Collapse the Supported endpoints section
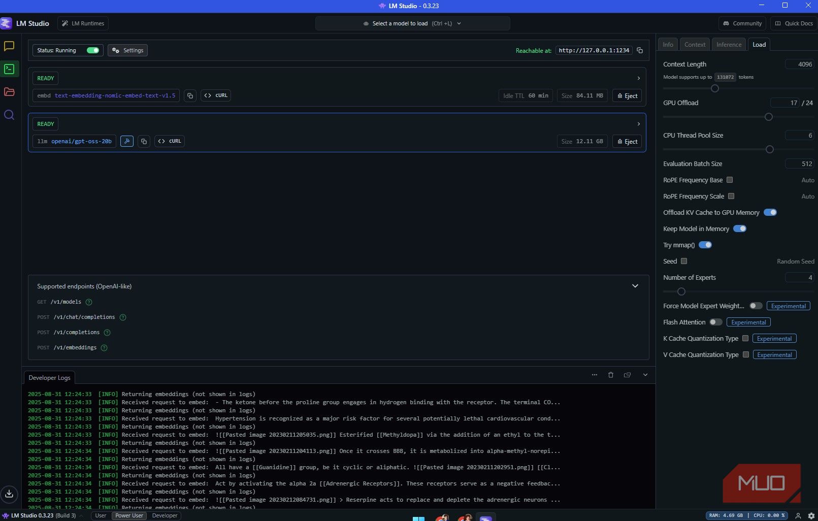Screen dimensions: 818x521 [635, 286]
